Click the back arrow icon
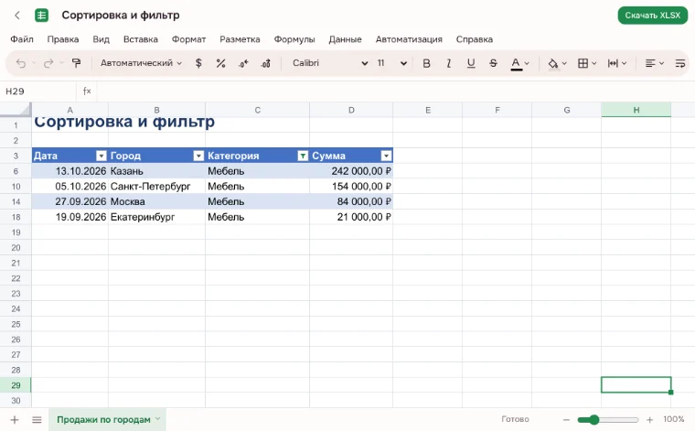 [x=17, y=16]
